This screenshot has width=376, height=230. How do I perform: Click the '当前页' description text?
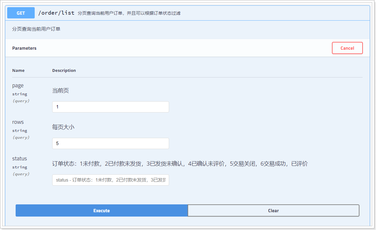point(61,91)
